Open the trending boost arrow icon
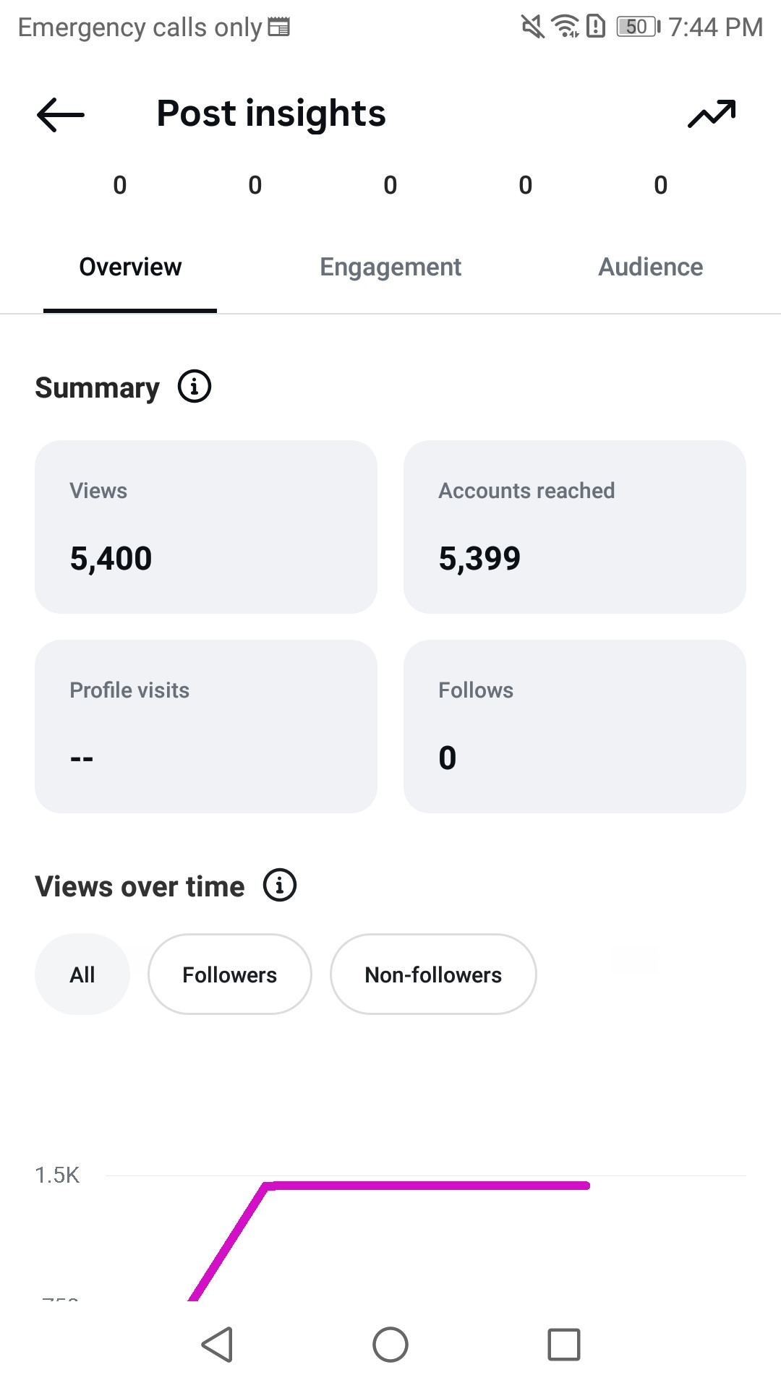The height and width of the screenshot is (1388, 781). pos(712,114)
